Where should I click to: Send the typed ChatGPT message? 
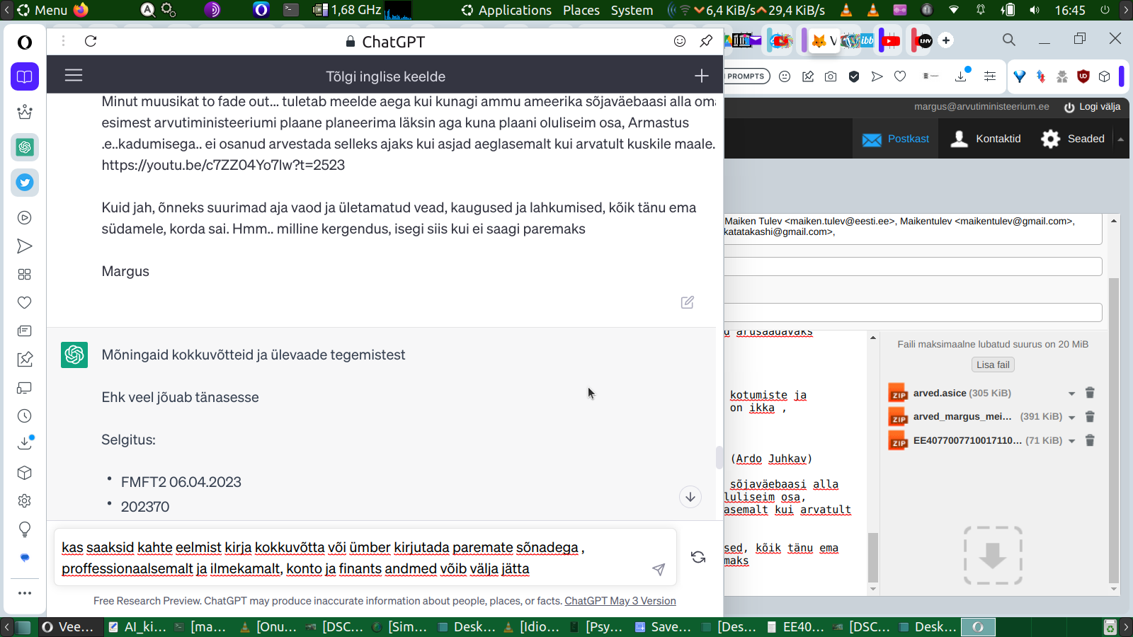click(659, 569)
